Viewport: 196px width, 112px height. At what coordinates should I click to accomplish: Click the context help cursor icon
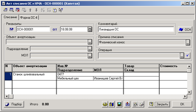(x=61, y=10)
